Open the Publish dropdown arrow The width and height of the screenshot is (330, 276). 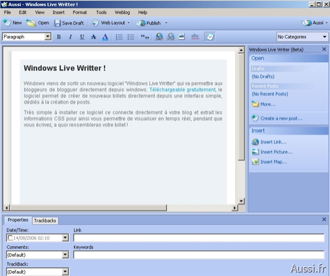[166, 23]
